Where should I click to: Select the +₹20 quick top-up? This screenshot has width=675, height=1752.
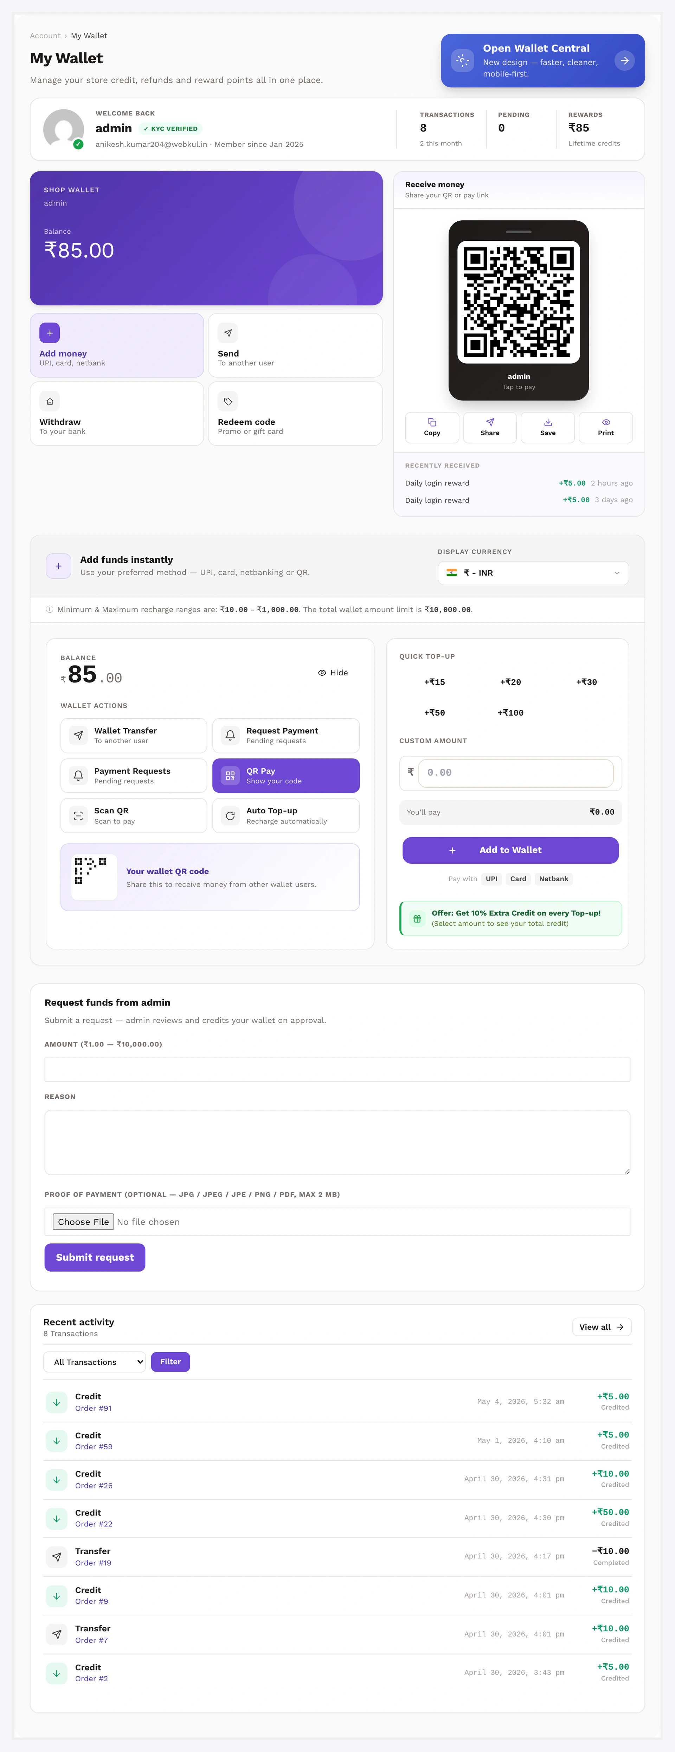coord(511,682)
